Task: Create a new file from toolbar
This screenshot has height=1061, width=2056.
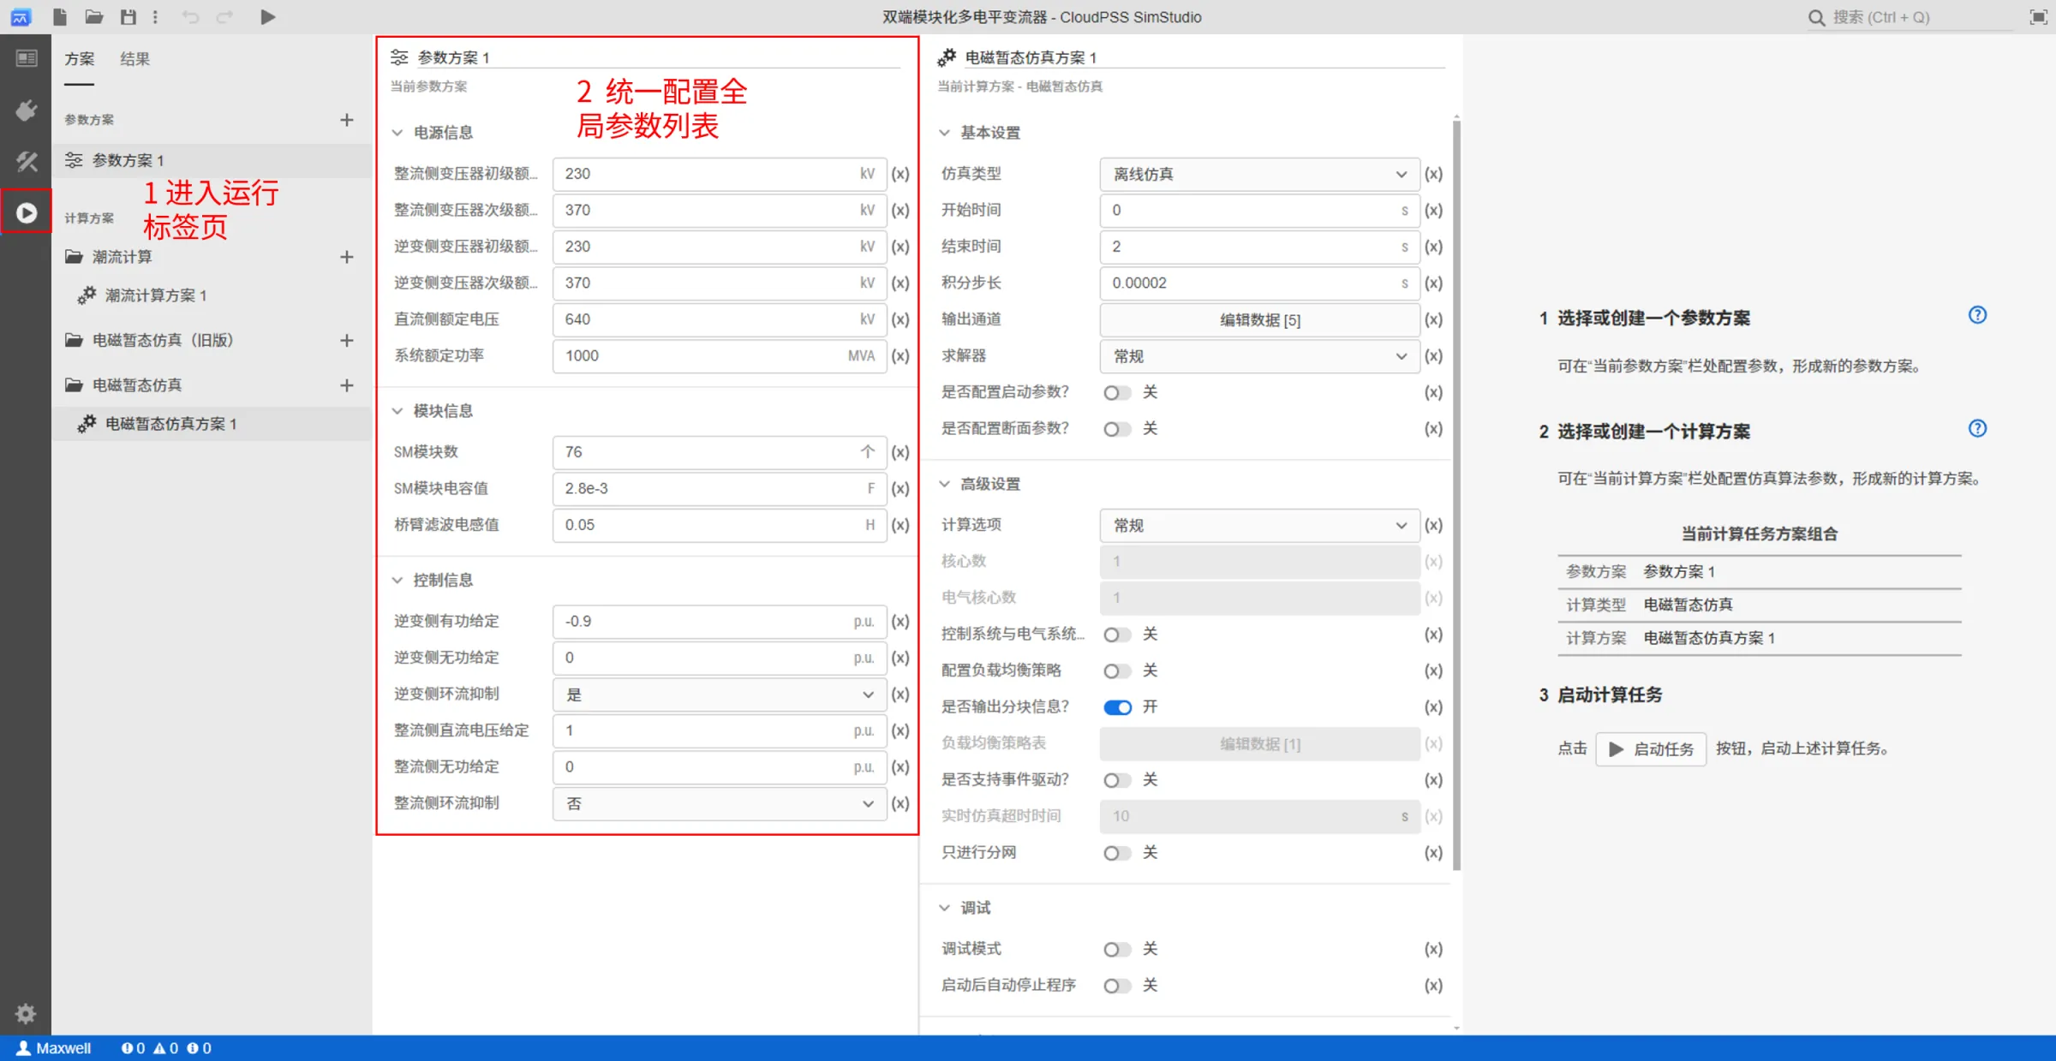Action: pos(59,16)
